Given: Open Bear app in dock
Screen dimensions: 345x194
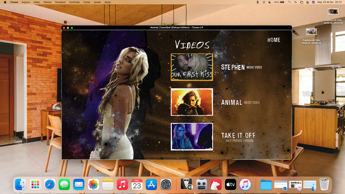Looking at the screenshot, I should [x=216, y=185].
